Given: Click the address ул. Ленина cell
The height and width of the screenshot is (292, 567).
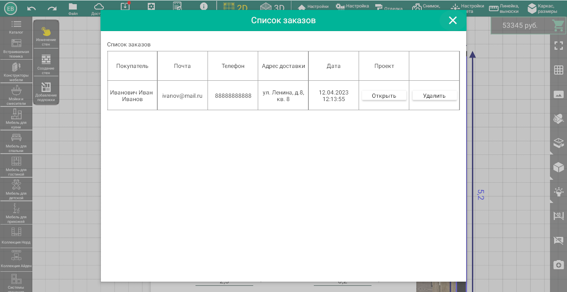Looking at the screenshot, I should [x=283, y=96].
